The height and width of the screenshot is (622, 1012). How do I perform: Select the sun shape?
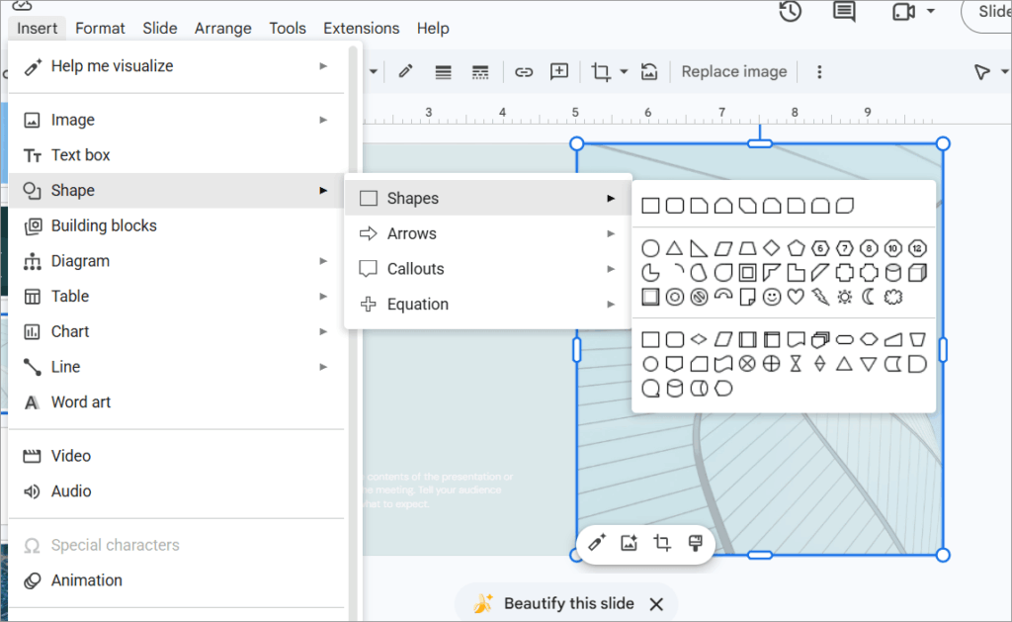pyautogui.click(x=844, y=297)
